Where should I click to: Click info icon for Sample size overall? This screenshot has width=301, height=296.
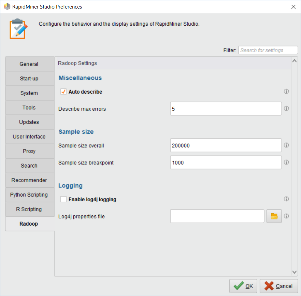pyautogui.click(x=286, y=145)
